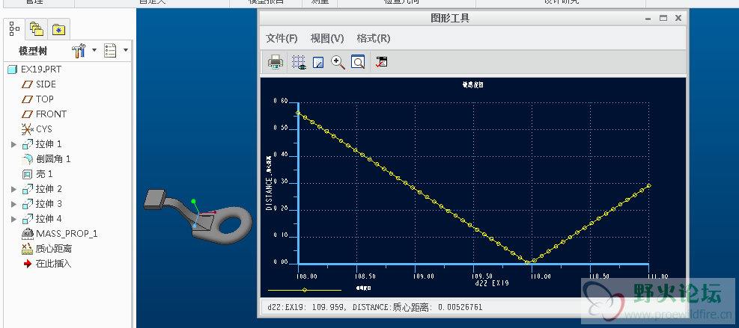This screenshot has width=739, height=328.
Task: Expand the 拉伸 1 feature node
Action: point(13,144)
